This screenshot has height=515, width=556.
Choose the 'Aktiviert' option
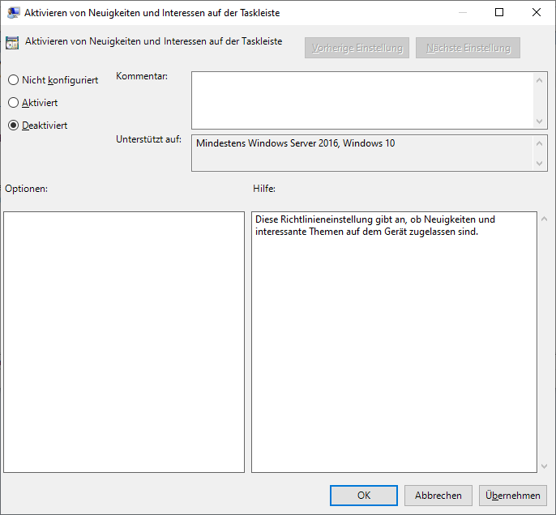[x=13, y=103]
